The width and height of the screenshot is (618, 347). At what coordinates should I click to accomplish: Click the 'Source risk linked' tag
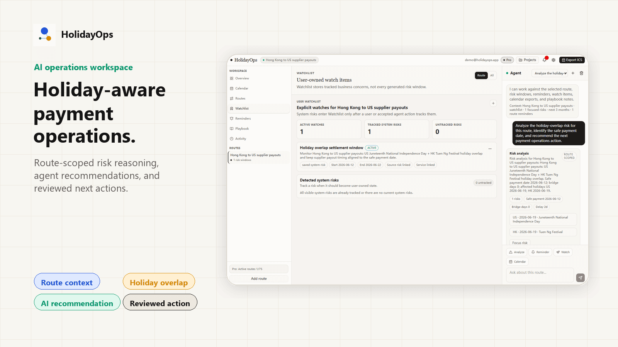pyautogui.click(x=399, y=165)
